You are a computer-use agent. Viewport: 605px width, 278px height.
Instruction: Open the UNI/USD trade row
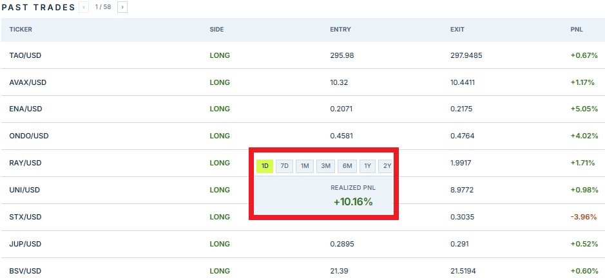(303, 190)
